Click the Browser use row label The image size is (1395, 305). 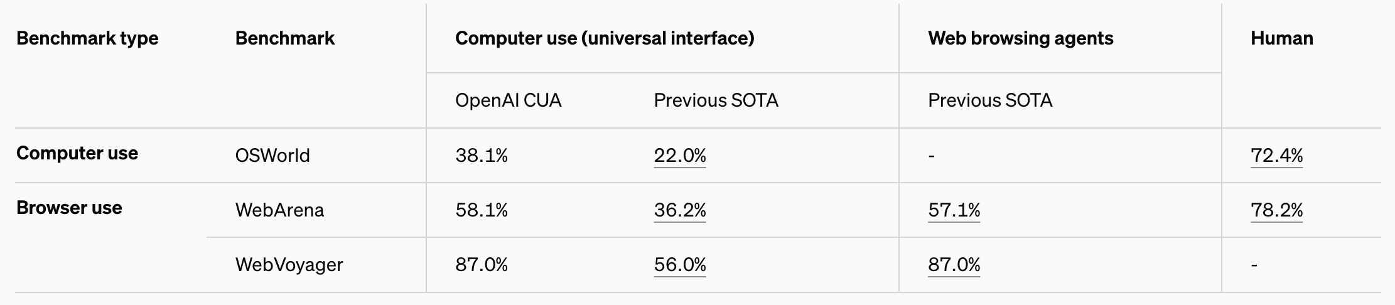pos(69,208)
